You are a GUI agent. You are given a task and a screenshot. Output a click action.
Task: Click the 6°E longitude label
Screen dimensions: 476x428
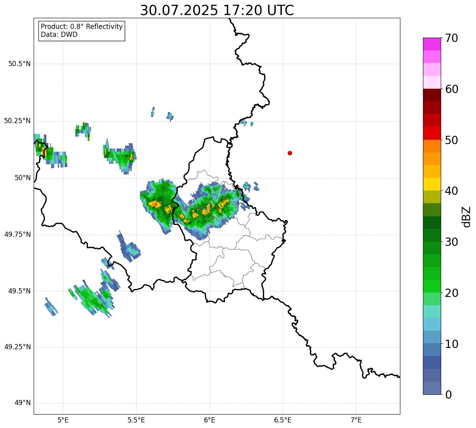[x=210, y=420]
